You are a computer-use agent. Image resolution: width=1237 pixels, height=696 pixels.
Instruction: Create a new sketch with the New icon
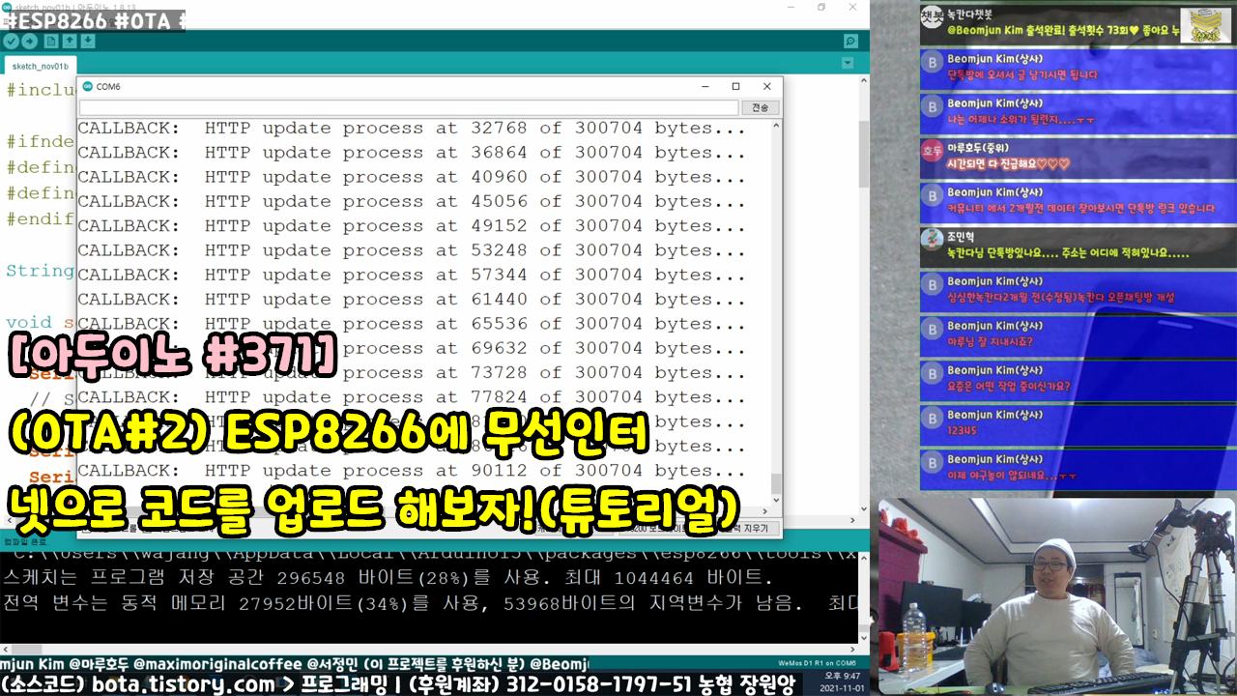click(x=50, y=41)
